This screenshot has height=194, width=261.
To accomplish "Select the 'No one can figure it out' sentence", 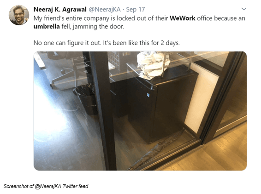I will (x=67, y=43).
